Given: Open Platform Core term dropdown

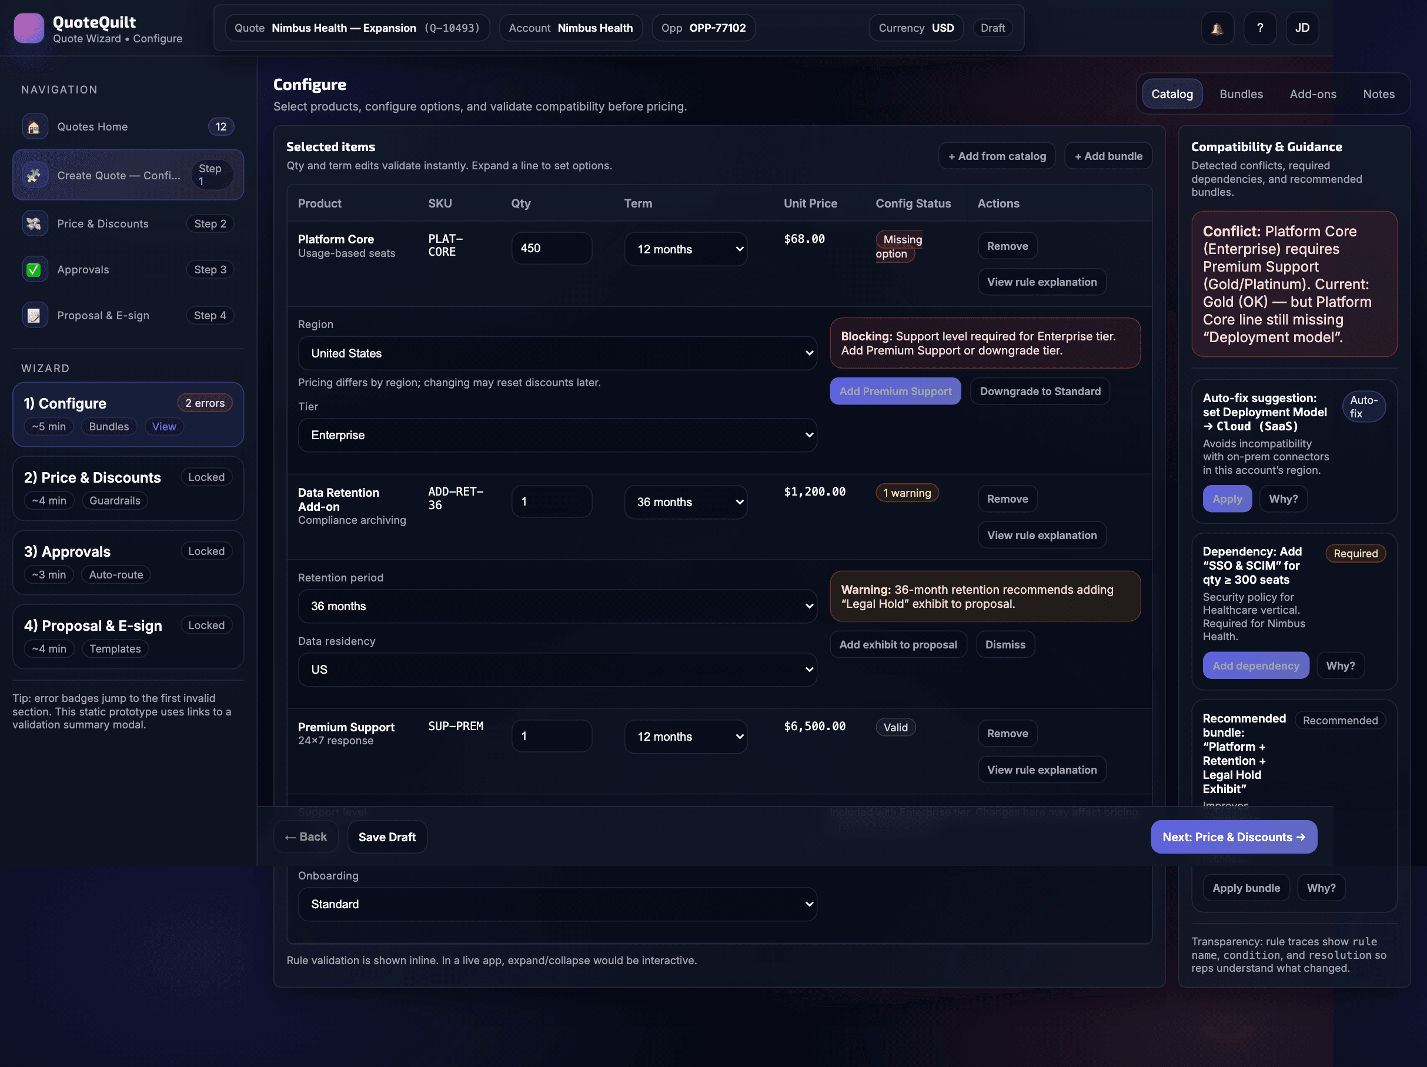Looking at the screenshot, I should click(x=685, y=249).
